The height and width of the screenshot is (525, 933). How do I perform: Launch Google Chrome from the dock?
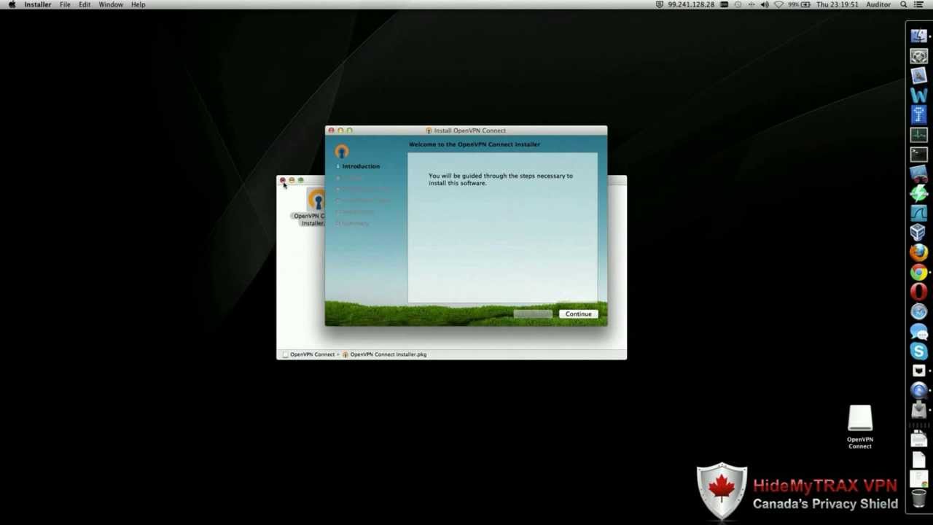(x=918, y=273)
